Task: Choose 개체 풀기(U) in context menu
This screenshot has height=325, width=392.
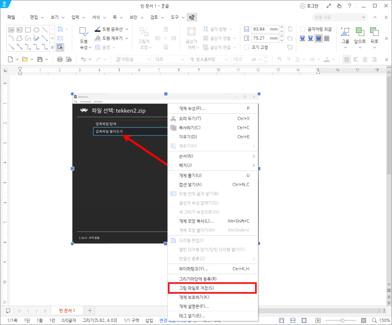Action: pos(213,175)
